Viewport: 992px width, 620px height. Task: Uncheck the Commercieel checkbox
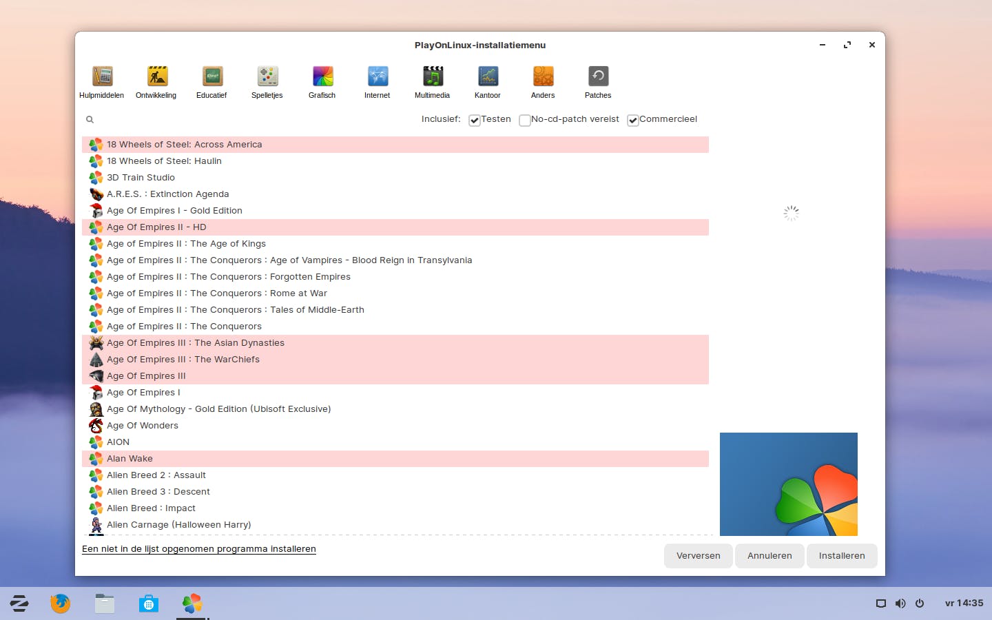633,120
